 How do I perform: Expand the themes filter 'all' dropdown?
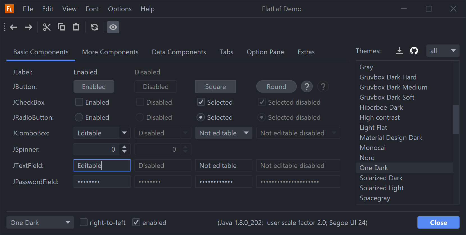click(443, 51)
